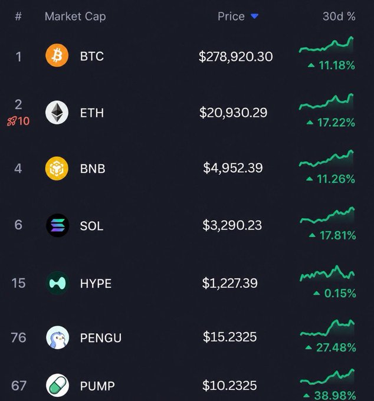Tap the Solana gradient logo icon
The width and height of the screenshot is (374, 401).
[57, 225]
